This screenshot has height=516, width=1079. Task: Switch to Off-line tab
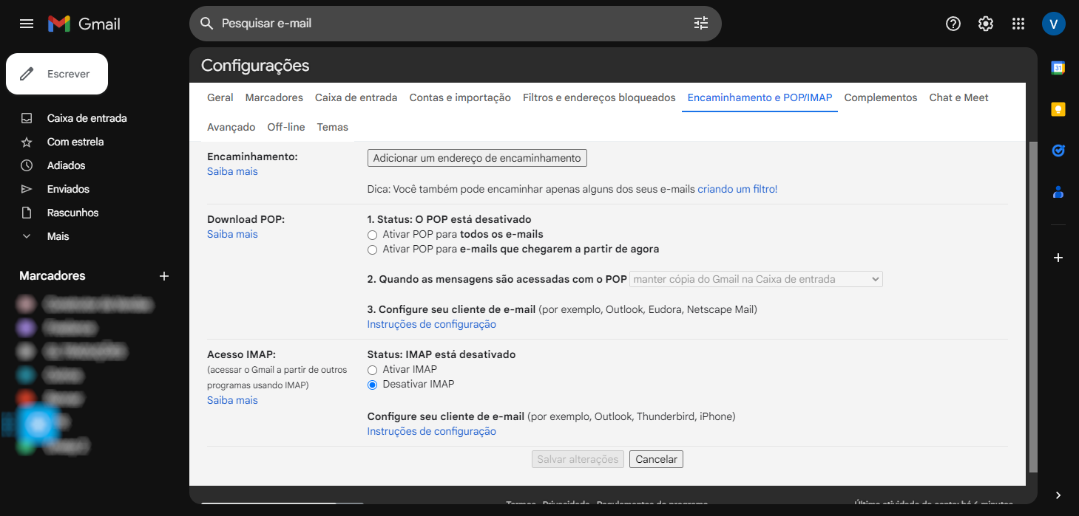click(x=286, y=127)
